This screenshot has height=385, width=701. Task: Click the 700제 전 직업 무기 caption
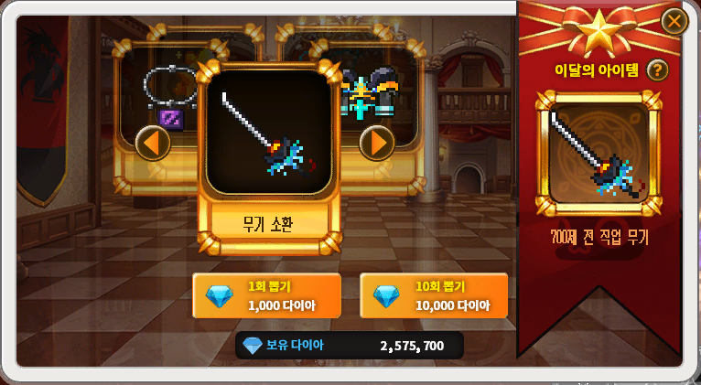(x=599, y=237)
